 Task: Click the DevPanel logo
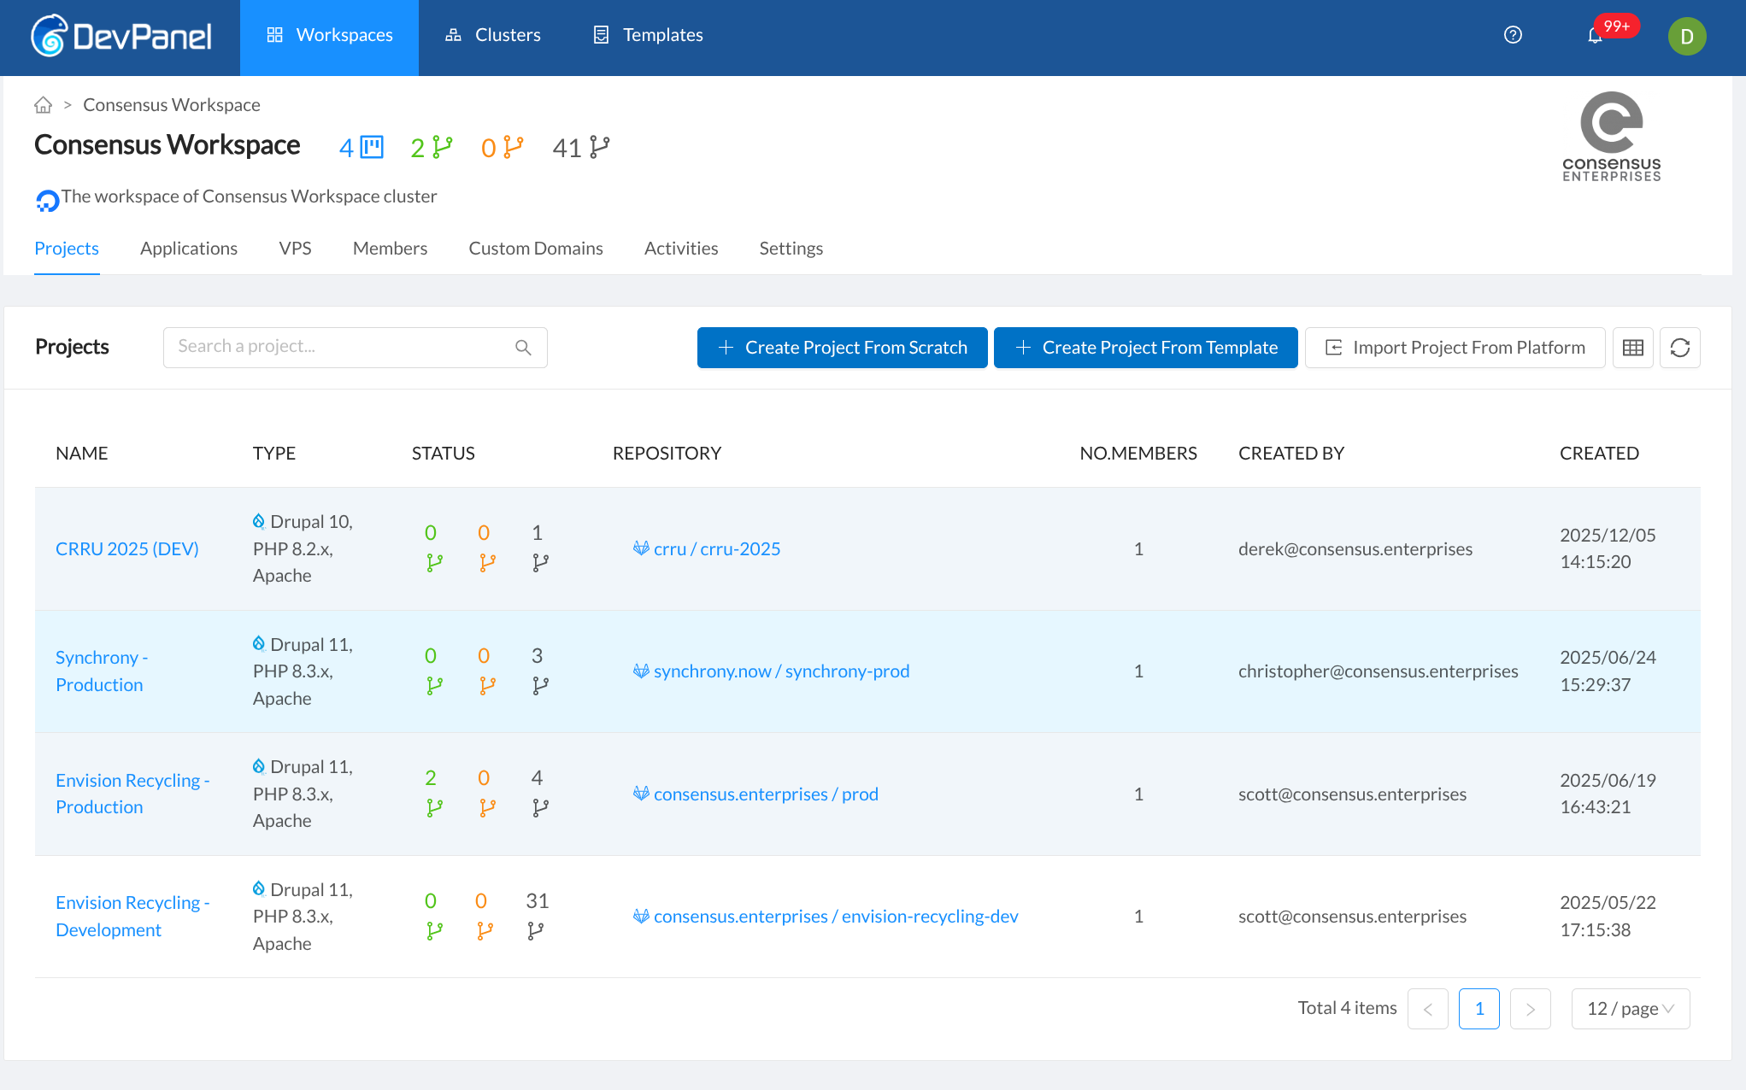click(121, 36)
